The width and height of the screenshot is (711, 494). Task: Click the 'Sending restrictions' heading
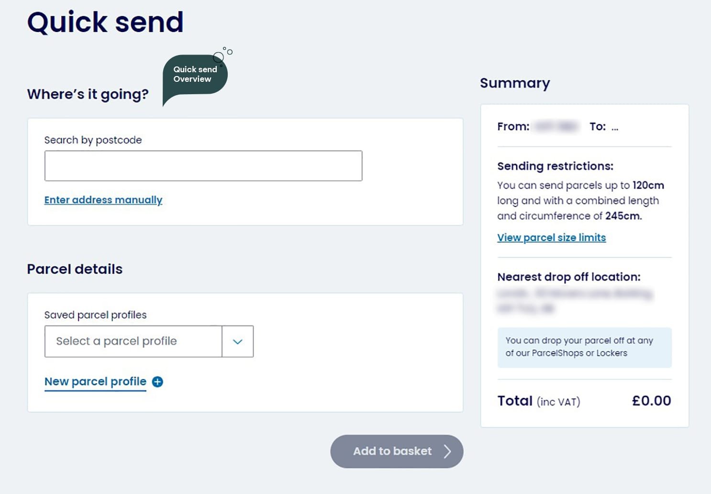pos(555,166)
